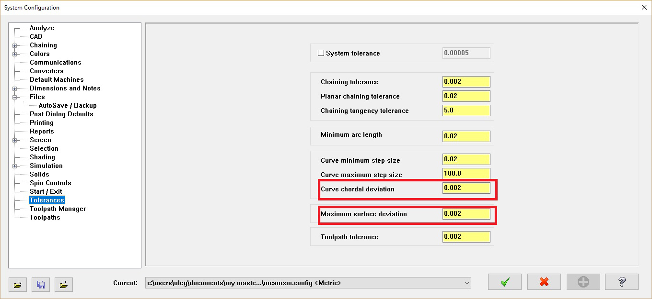The width and height of the screenshot is (652, 299).
Task: Open AutoSave / Backup settings
Action: point(68,106)
